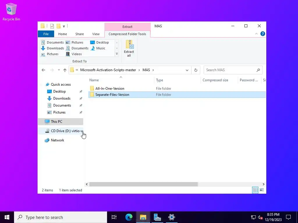Screen dimensions: 298x223
Task: Click the Extract contextual tab header
Action: pos(127,27)
